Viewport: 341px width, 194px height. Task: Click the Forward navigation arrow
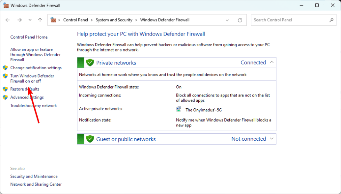pos(19,20)
